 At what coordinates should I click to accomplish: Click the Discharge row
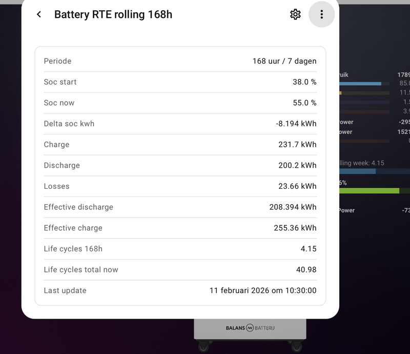180,165
